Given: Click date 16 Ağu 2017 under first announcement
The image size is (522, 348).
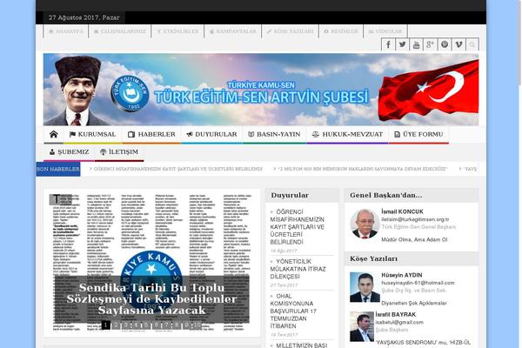Looking at the screenshot, I should pos(284,251).
